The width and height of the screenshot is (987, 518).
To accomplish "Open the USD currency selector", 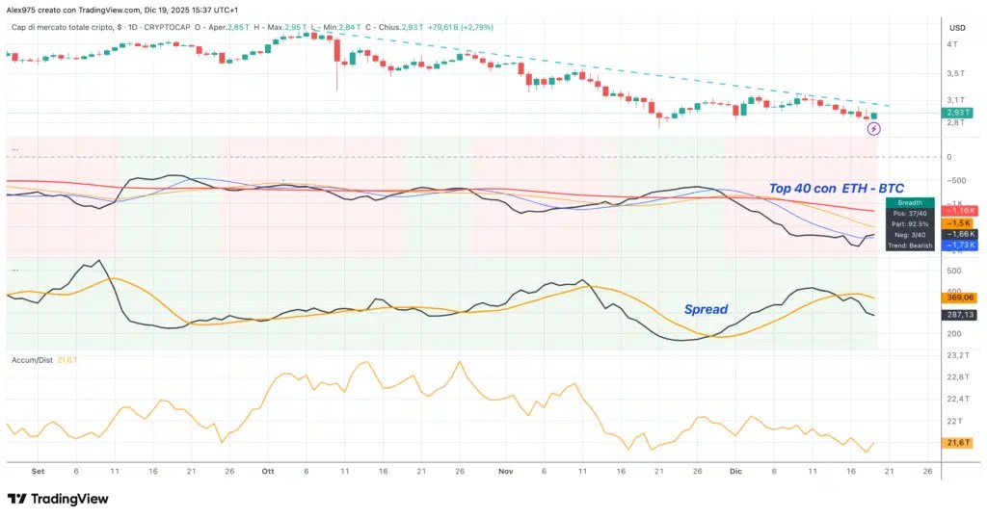I will pos(957,28).
